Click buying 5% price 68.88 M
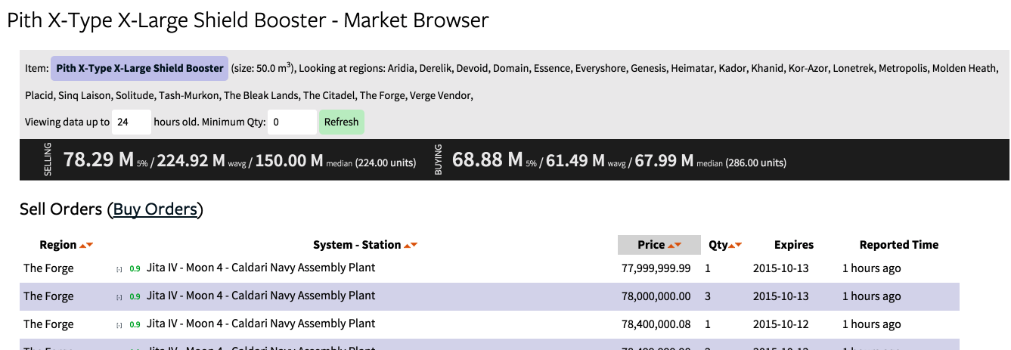 [488, 160]
